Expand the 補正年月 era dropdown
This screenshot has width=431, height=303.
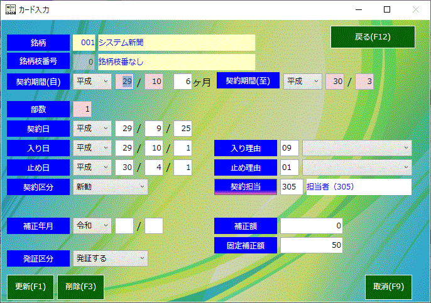92,226
